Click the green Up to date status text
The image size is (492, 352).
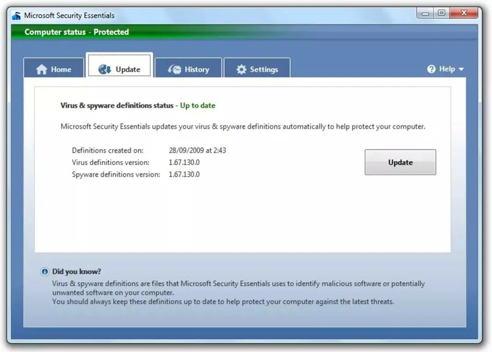tap(197, 106)
